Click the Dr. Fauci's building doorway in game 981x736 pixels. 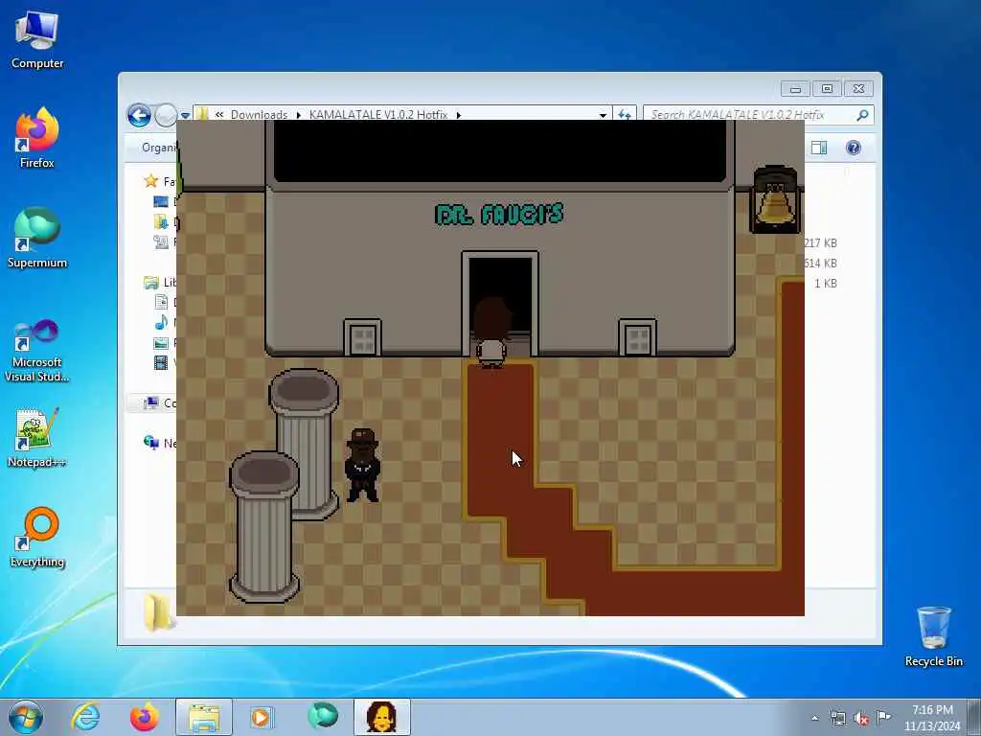(x=500, y=306)
